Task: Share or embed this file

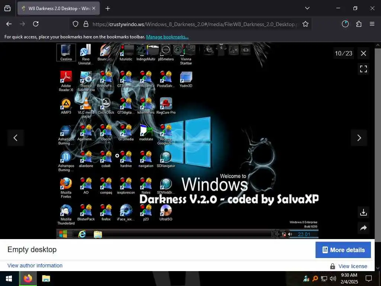Action: coord(363,228)
